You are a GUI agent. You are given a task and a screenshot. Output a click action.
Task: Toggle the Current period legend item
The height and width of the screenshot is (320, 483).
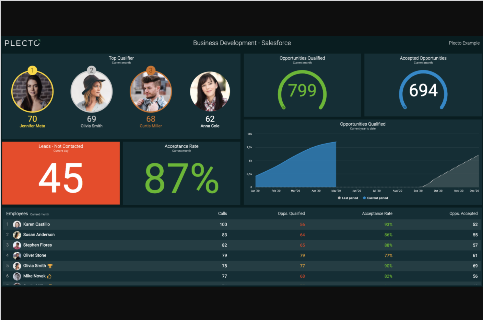pos(375,198)
